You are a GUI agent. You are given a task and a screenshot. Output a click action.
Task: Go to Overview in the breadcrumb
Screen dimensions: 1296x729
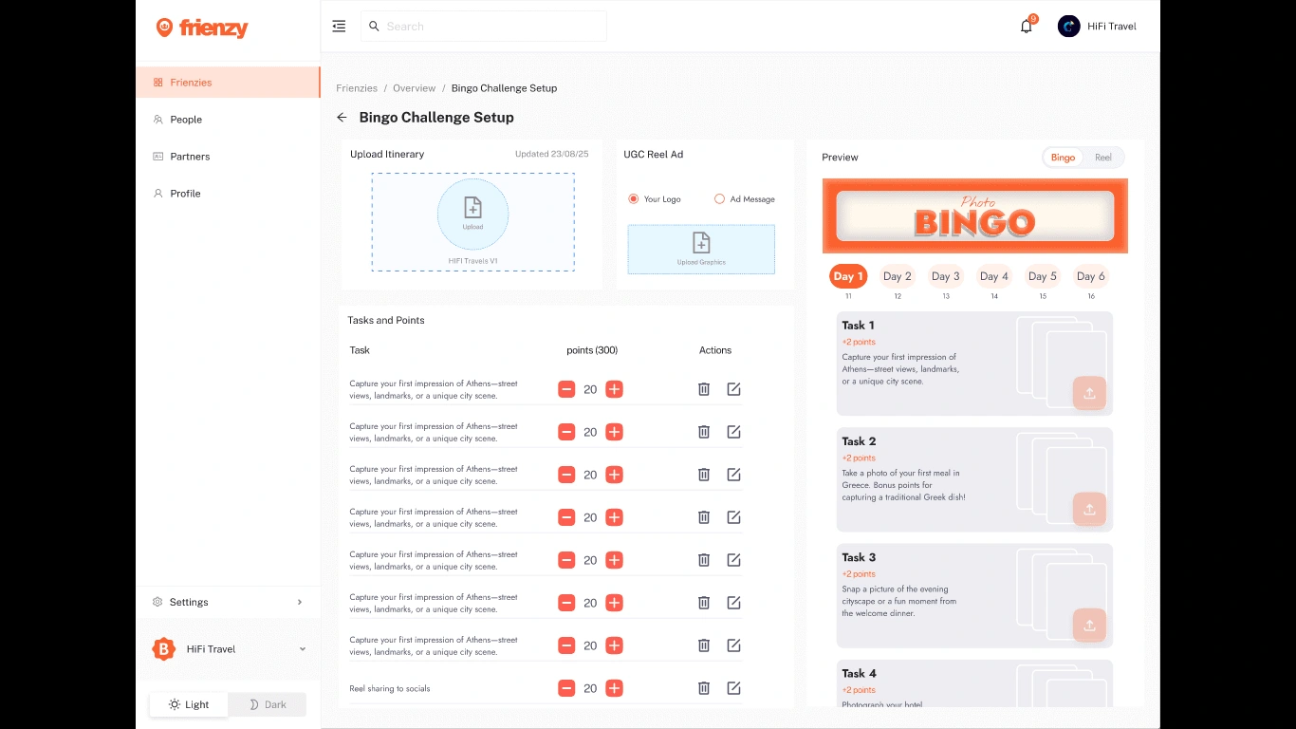click(414, 88)
